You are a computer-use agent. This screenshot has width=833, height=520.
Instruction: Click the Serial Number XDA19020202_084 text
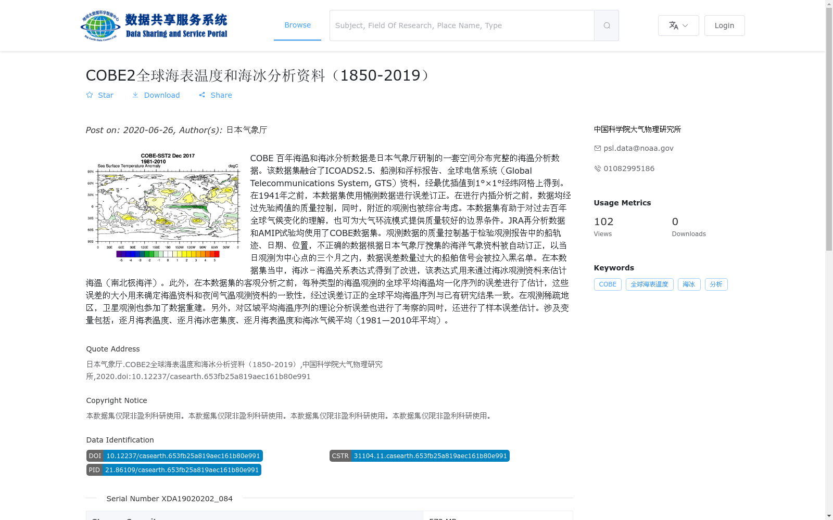169,499
